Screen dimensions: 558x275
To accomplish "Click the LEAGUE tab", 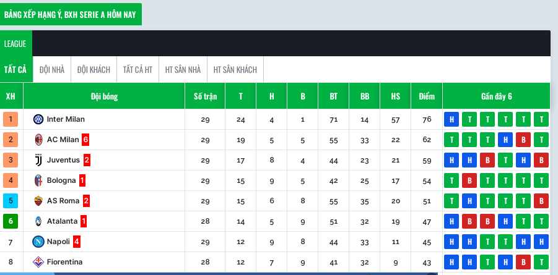I will (x=15, y=44).
